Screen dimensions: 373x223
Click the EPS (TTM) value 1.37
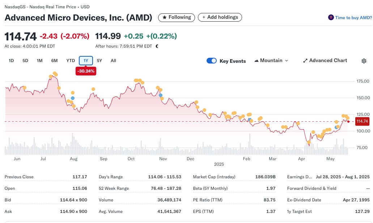tap(271, 211)
